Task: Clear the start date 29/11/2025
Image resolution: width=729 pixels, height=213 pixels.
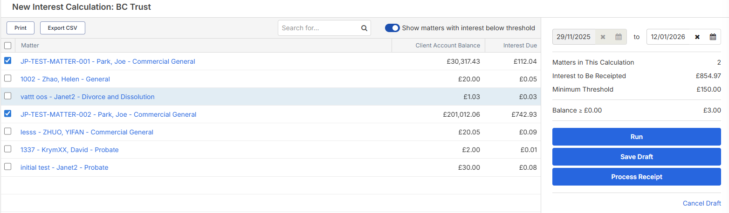Action: point(603,37)
